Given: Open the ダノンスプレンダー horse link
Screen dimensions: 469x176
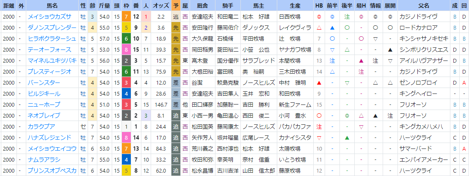Looking at the screenshot, I should tap(52, 28).
